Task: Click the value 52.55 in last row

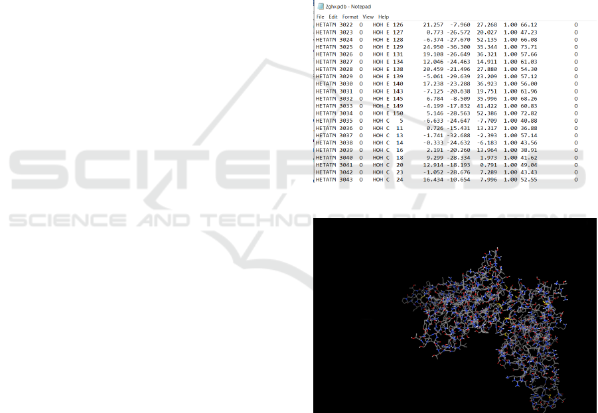Action: pyautogui.click(x=529, y=180)
